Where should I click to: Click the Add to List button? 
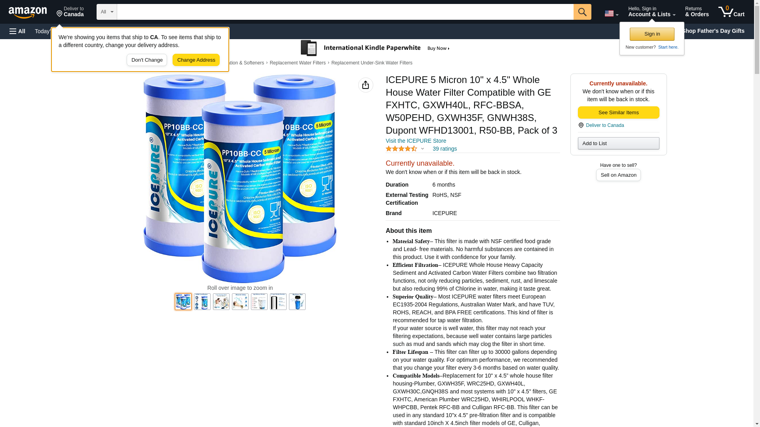click(x=618, y=143)
